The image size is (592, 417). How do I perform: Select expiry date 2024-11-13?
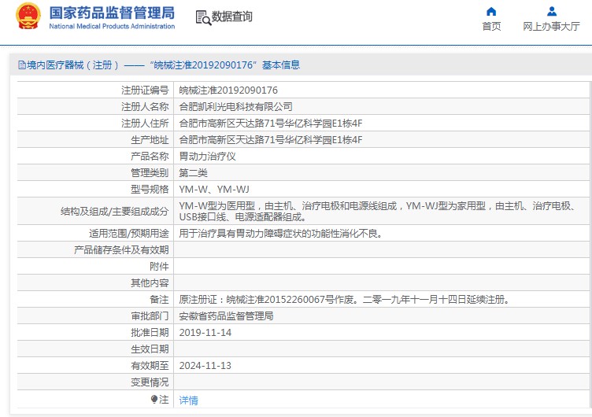pyautogui.click(x=205, y=366)
